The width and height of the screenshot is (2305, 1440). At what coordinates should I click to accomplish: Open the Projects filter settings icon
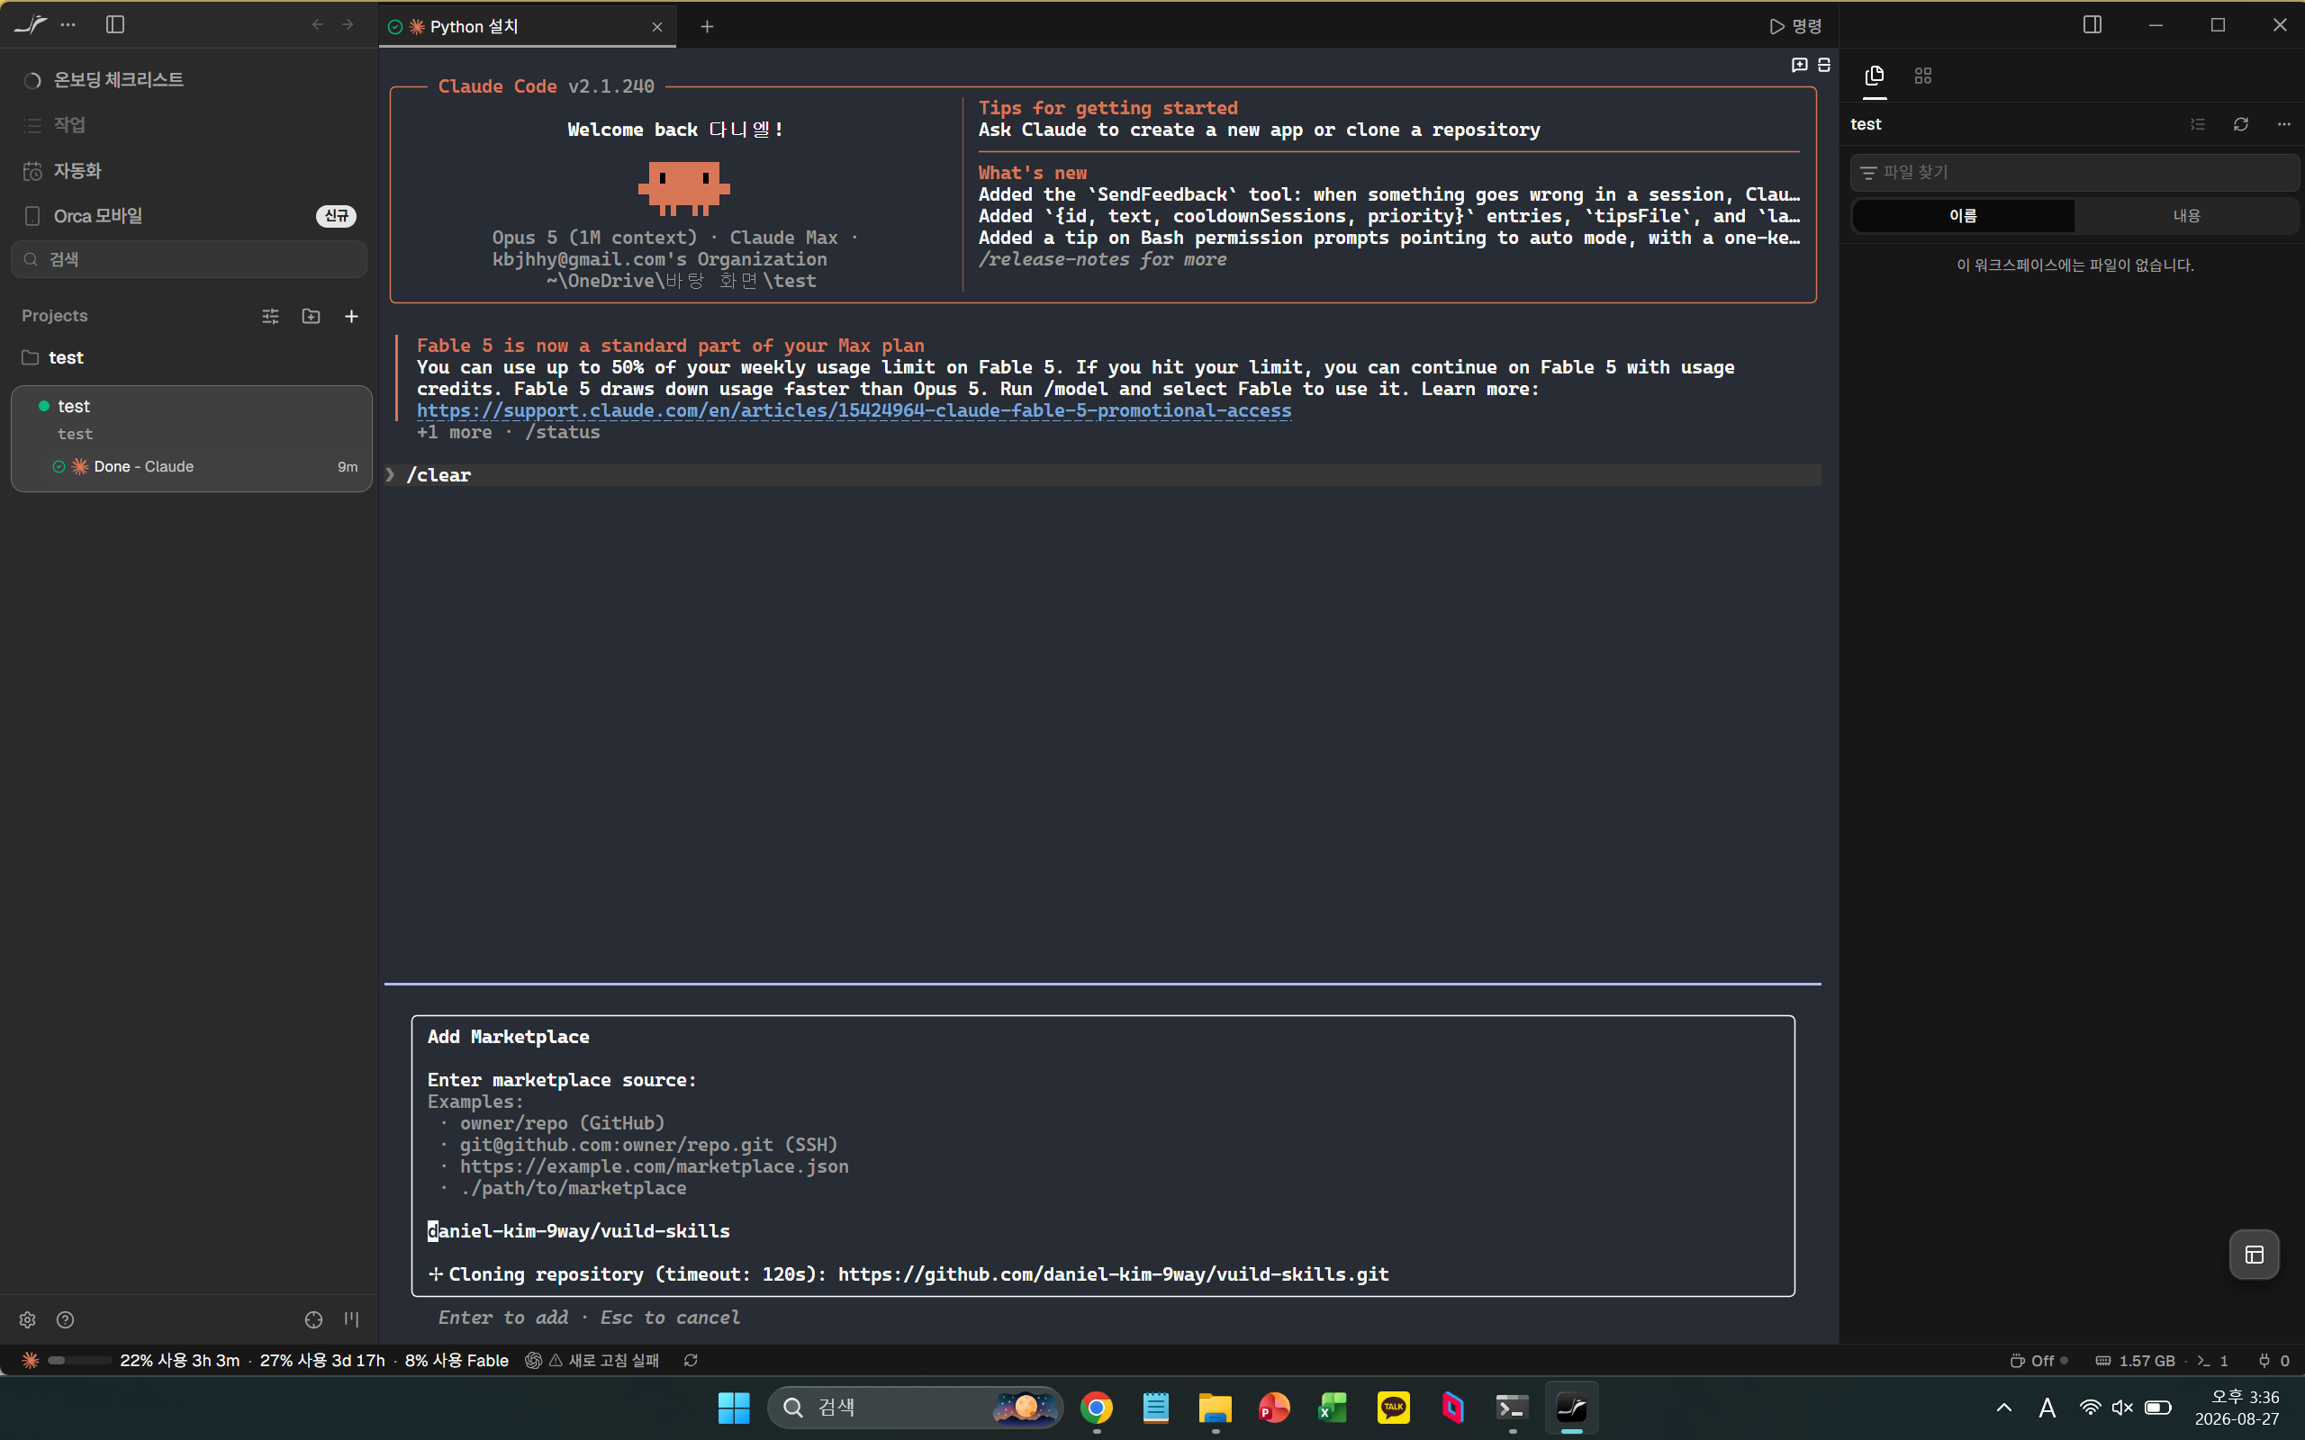point(270,316)
